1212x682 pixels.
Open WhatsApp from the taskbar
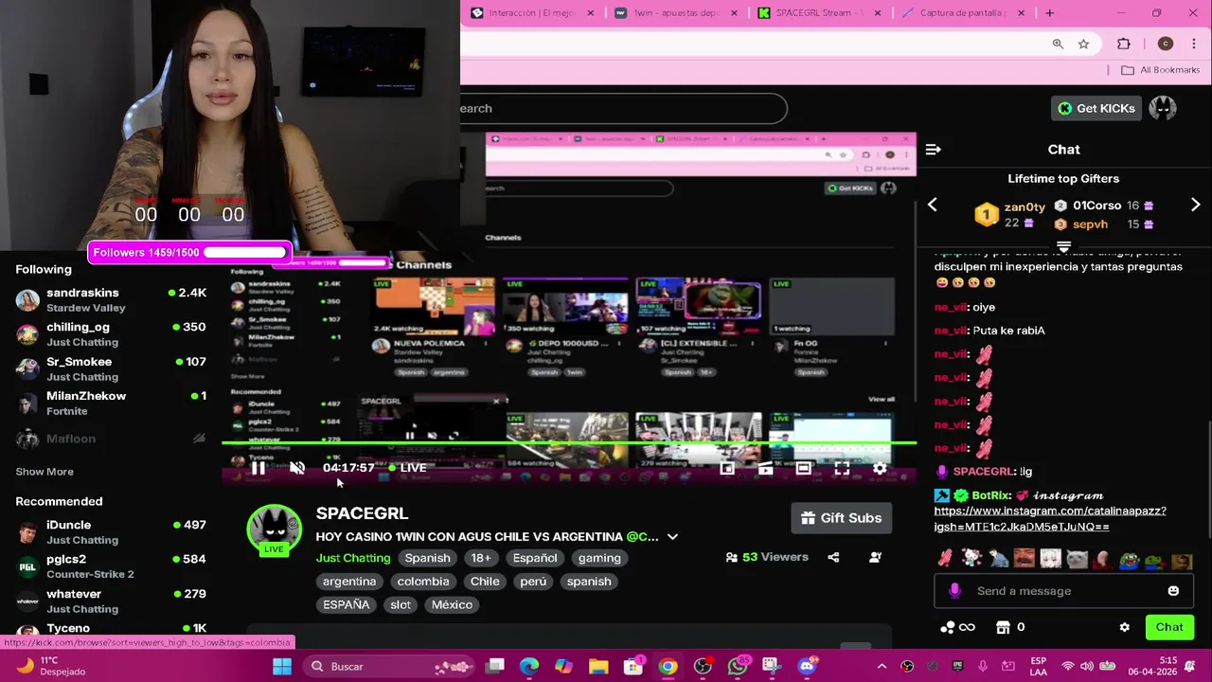tap(738, 667)
